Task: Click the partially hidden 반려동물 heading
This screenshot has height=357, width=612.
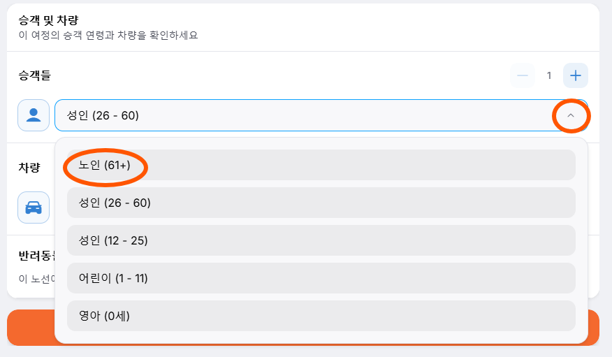Action: pos(37,256)
